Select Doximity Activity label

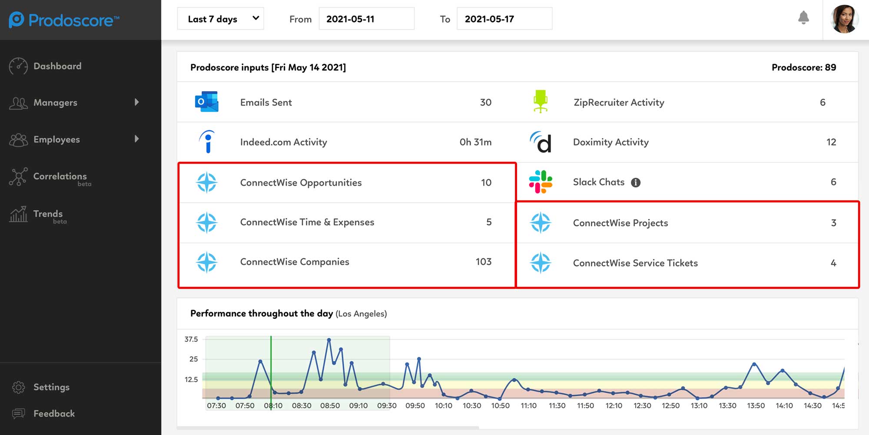point(611,142)
